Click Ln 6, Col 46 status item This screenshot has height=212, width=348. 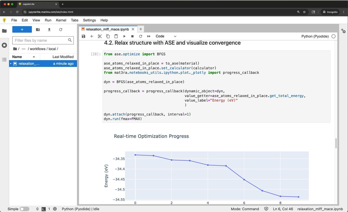[283, 209]
